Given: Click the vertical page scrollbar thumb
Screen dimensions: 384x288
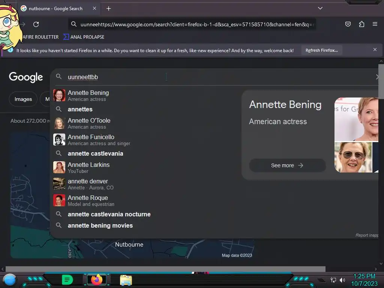Looking at the screenshot, I should 381,81.
